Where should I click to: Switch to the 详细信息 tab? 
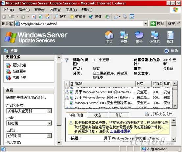coord(76,115)
